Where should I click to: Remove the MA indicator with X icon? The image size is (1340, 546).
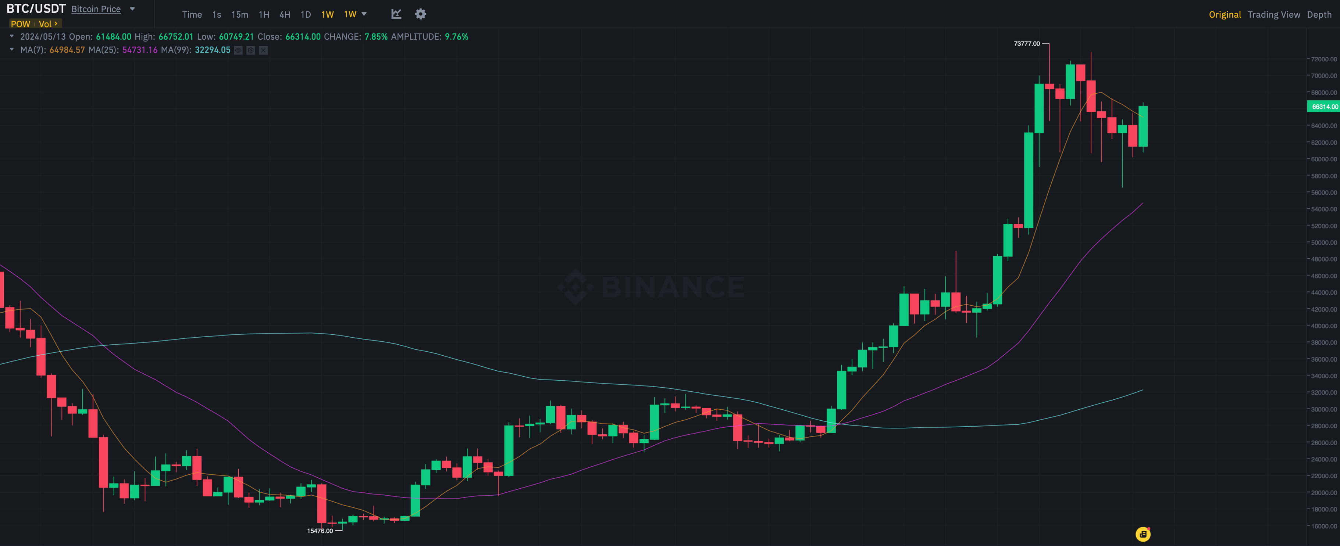click(x=263, y=50)
